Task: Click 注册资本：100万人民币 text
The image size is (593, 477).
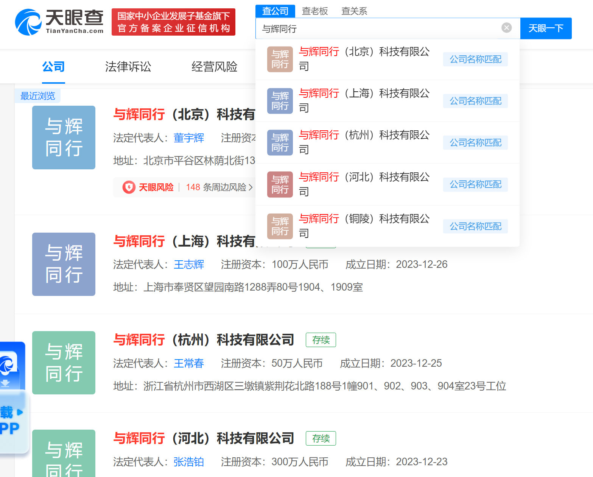Action: 275,264
